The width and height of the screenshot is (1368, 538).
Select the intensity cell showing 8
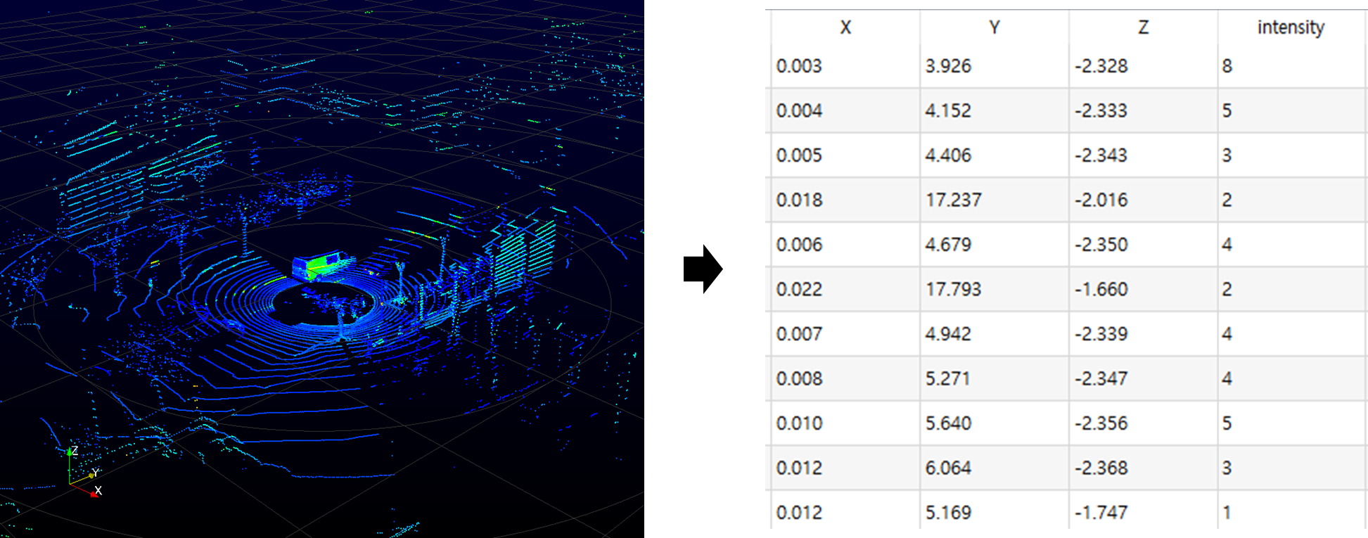[1227, 66]
